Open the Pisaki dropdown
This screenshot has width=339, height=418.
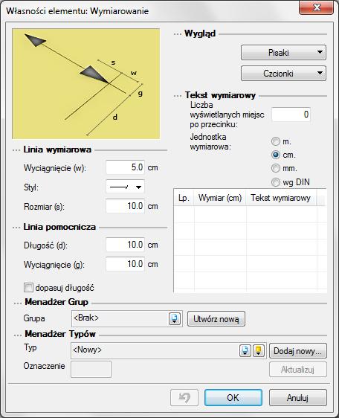[x=283, y=53]
